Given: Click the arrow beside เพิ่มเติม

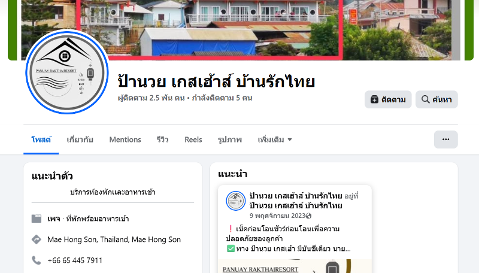Looking at the screenshot, I should pos(290,139).
